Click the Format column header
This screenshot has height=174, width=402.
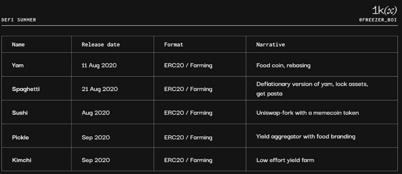174,45
